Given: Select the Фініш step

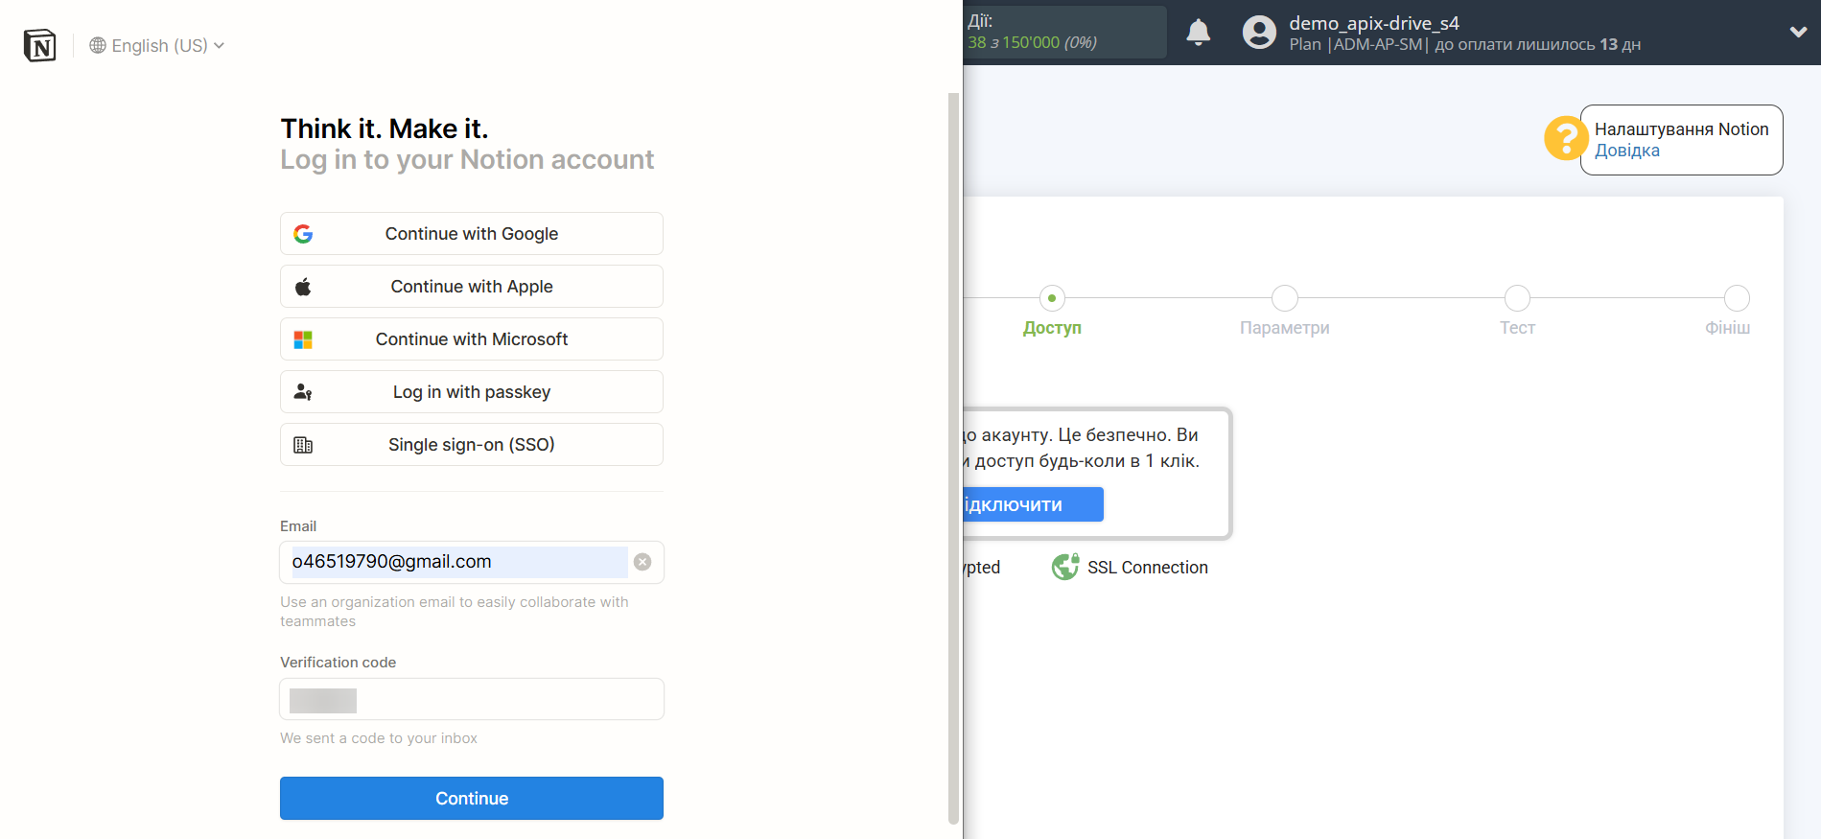Looking at the screenshot, I should [1727, 328].
